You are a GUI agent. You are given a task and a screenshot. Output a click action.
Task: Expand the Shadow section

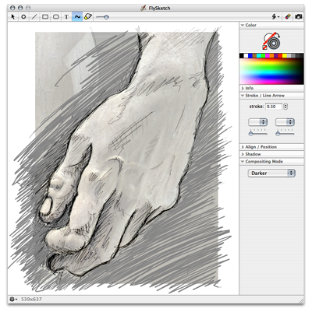243,154
